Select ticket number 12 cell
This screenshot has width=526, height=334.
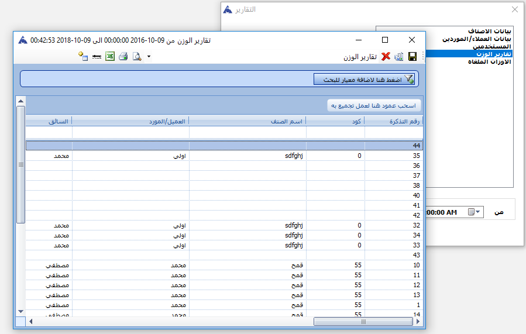[x=394, y=285]
